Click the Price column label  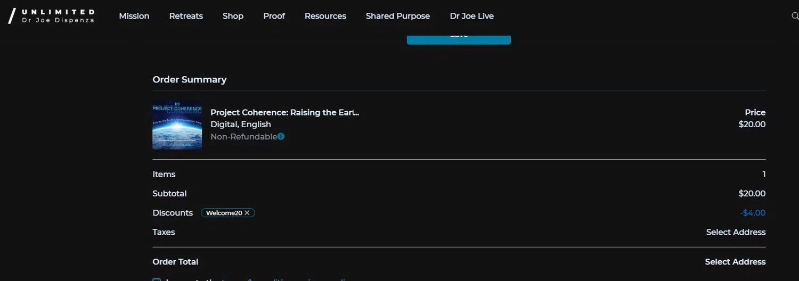click(755, 112)
